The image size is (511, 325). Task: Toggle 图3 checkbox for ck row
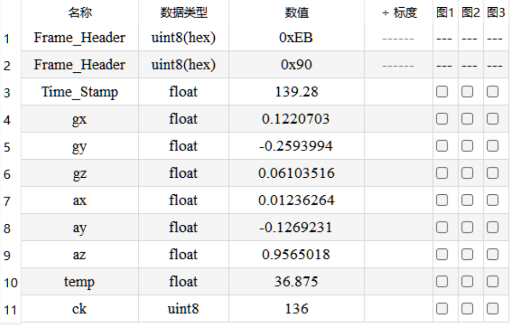coord(492,308)
